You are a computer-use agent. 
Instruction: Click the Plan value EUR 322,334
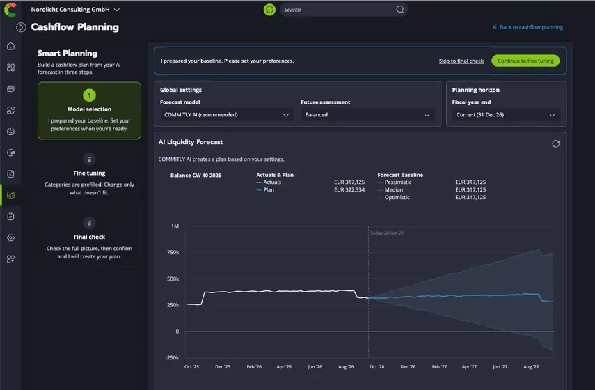pyautogui.click(x=349, y=190)
